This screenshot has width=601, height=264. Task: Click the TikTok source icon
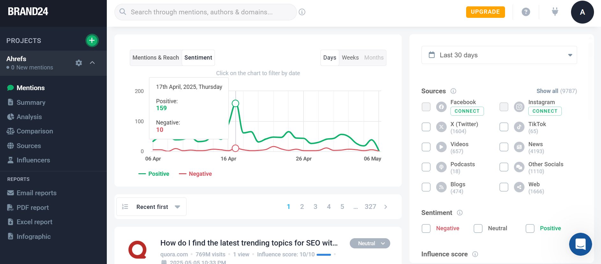(519, 127)
